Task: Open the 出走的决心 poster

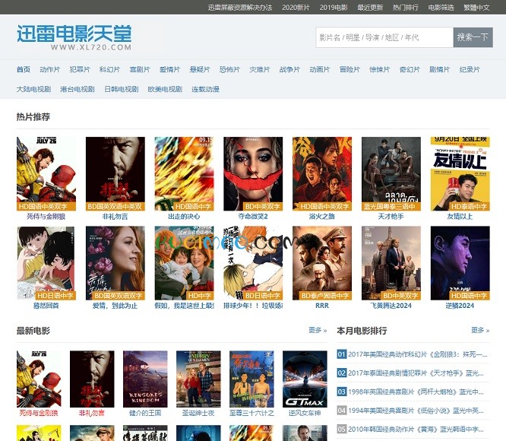Action: tap(185, 173)
